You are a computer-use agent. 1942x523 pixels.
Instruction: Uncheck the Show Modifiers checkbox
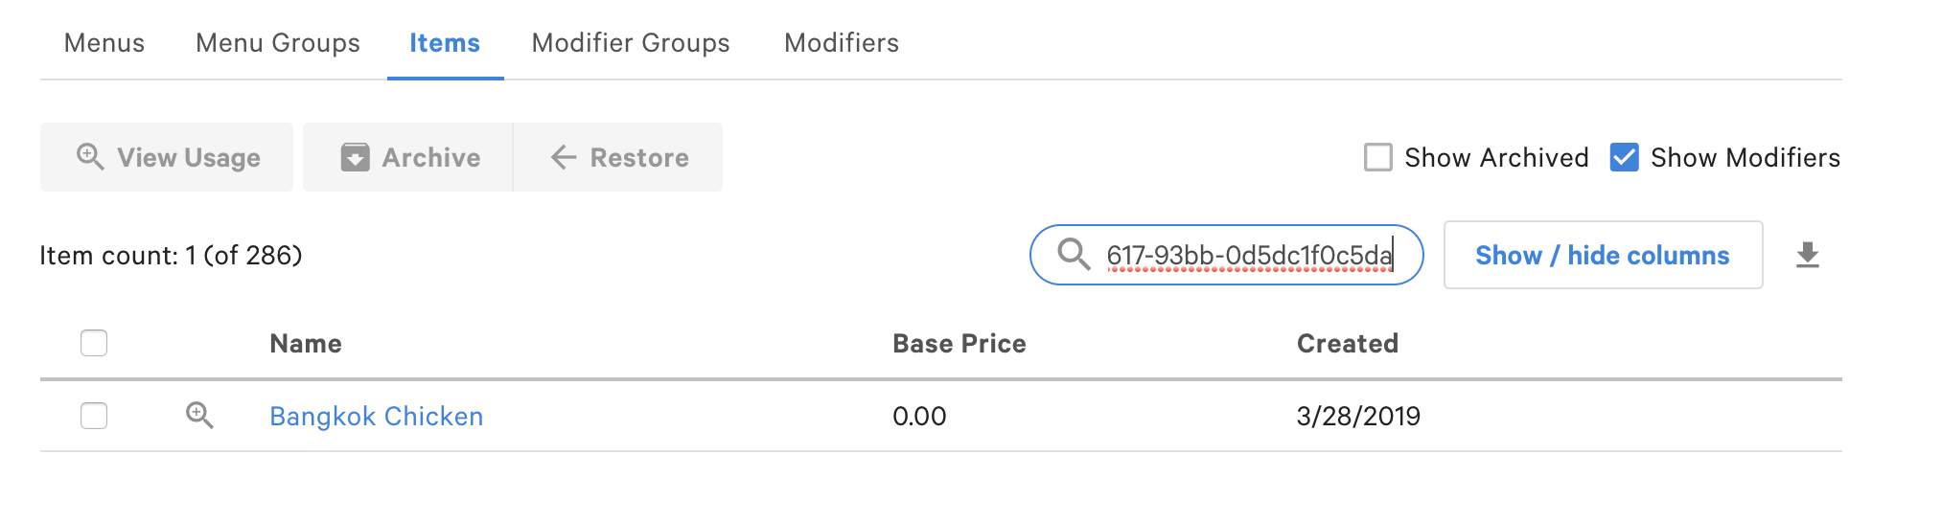[x=1624, y=157]
